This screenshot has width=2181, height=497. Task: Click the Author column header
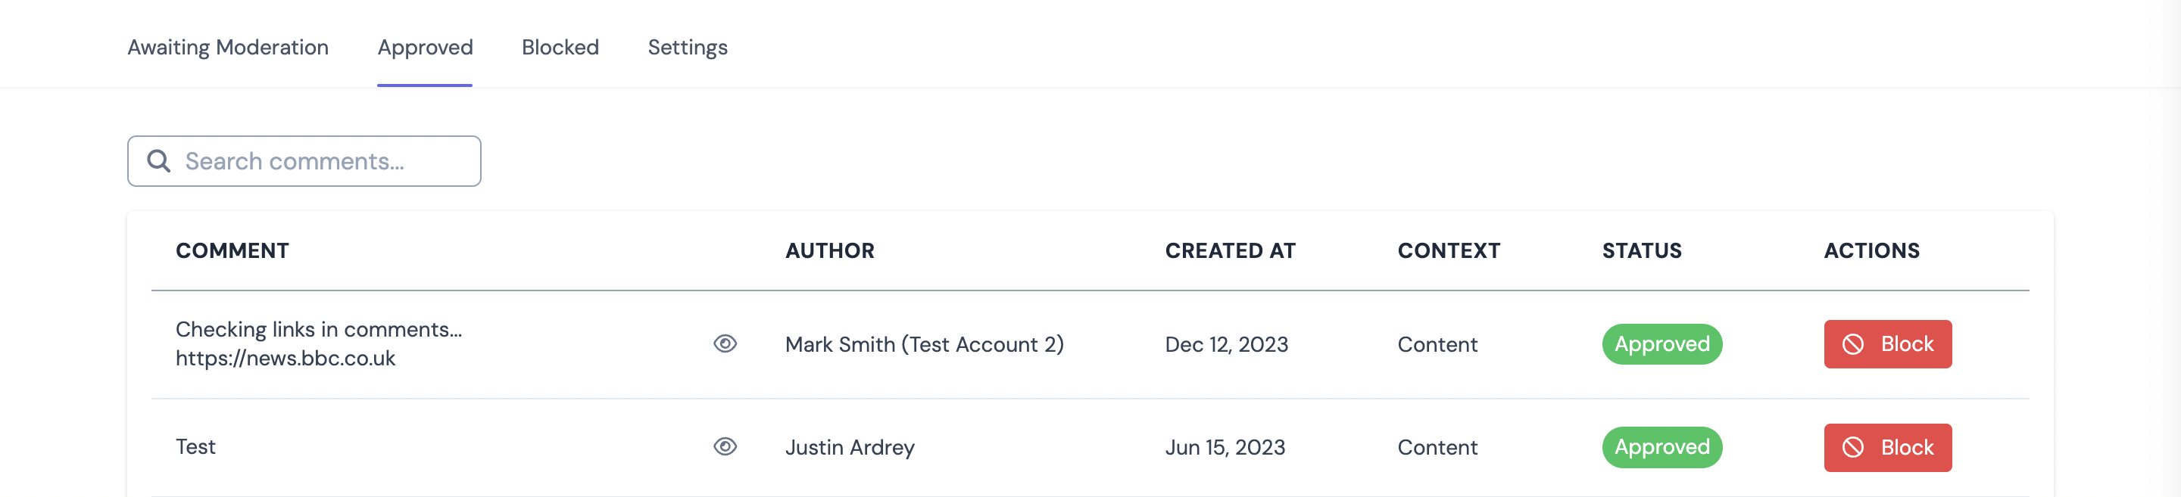pyautogui.click(x=829, y=251)
